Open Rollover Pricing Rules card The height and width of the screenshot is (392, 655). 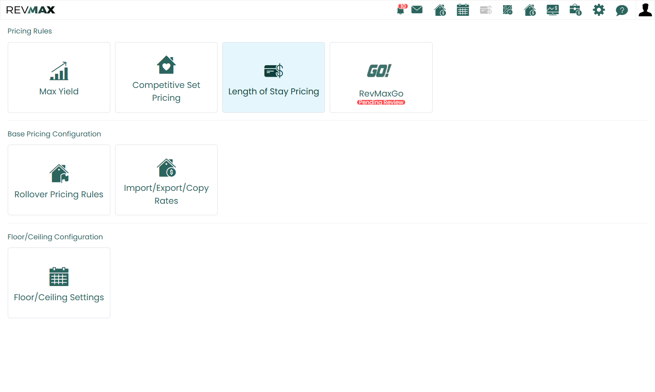[x=59, y=180]
